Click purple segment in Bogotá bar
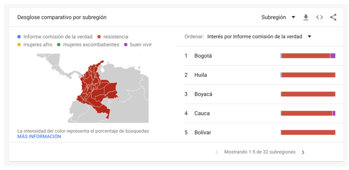This screenshot has height=170, width=349. [333, 56]
